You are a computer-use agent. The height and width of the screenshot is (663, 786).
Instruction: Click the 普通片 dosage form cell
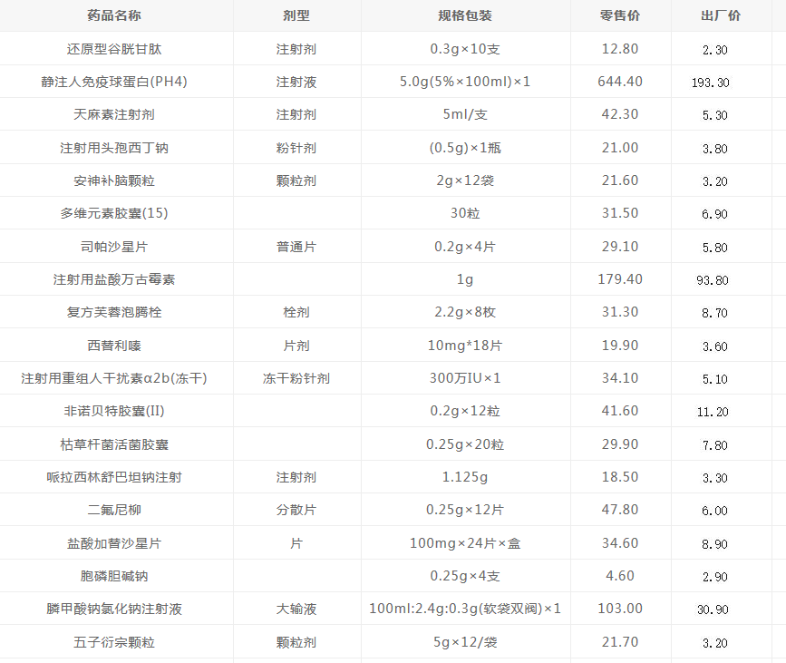click(x=296, y=247)
